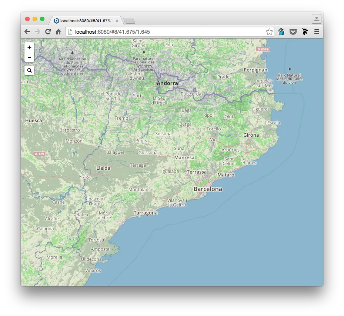
Task: Zoom out the map with minus button
Action: pos(29,57)
